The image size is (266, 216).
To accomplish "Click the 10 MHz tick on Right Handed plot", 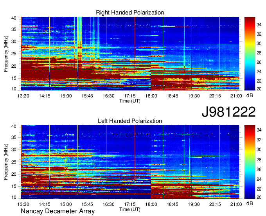I will point(14,89).
